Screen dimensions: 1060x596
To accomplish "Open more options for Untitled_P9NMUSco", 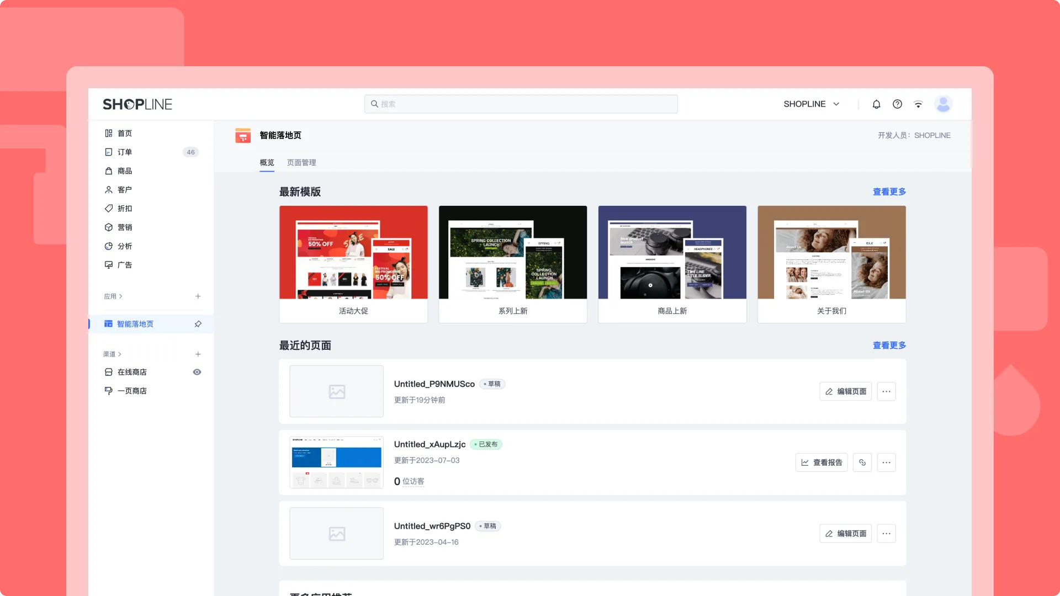I will 886,391.
